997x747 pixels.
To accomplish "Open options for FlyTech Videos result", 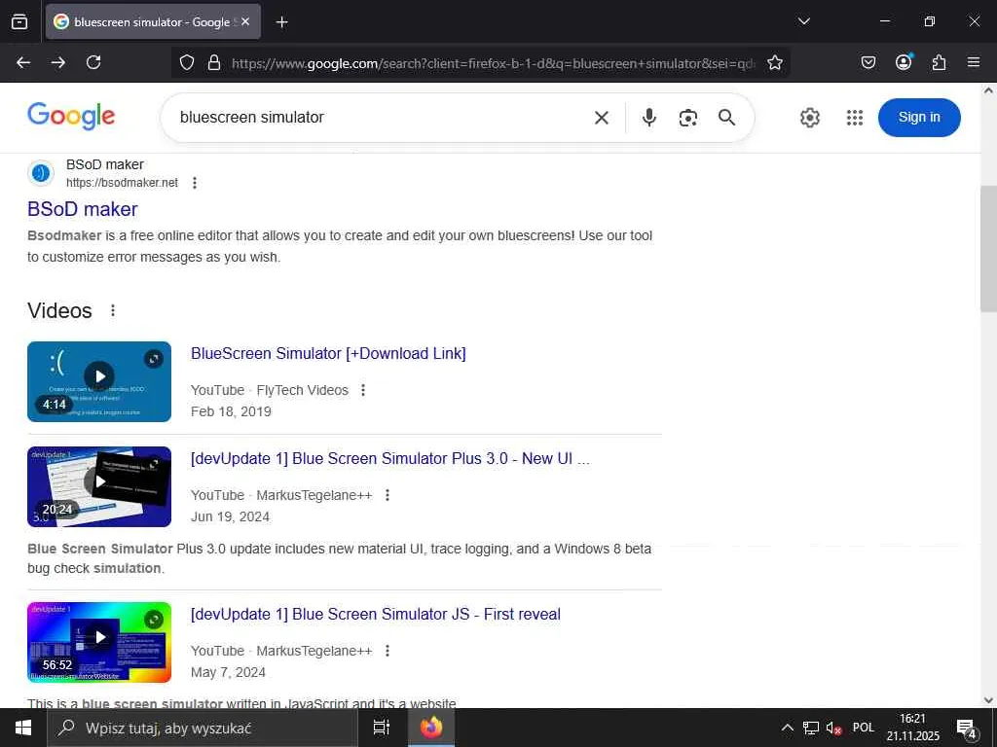I will [x=363, y=390].
